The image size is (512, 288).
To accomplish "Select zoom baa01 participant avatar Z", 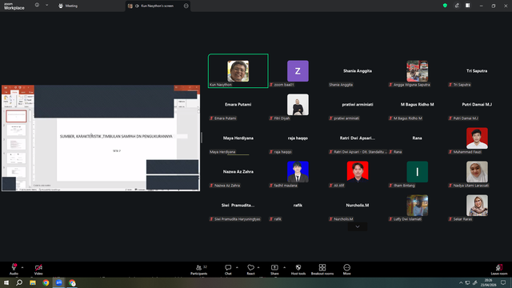I will pyautogui.click(x=298, y=71).
